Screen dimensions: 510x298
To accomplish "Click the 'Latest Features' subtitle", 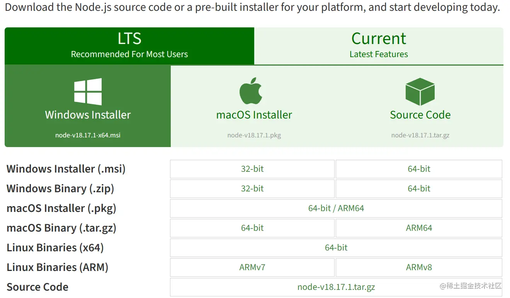I will pos(379,54).
